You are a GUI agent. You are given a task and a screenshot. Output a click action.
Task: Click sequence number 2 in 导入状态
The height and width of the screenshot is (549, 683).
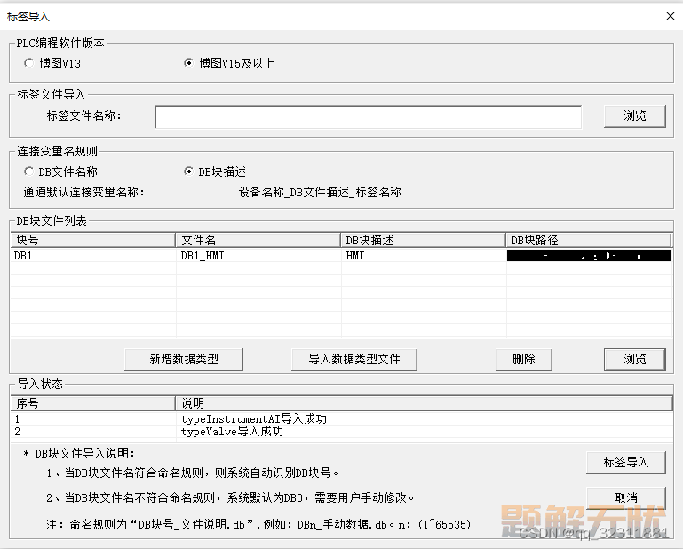[17, 432]
